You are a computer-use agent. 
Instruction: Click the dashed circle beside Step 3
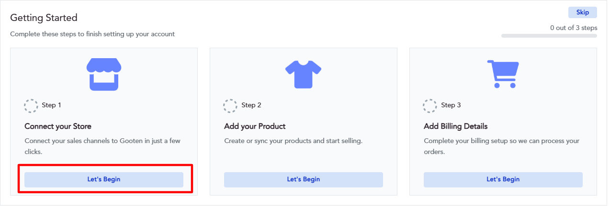click(x=430, y=105)
